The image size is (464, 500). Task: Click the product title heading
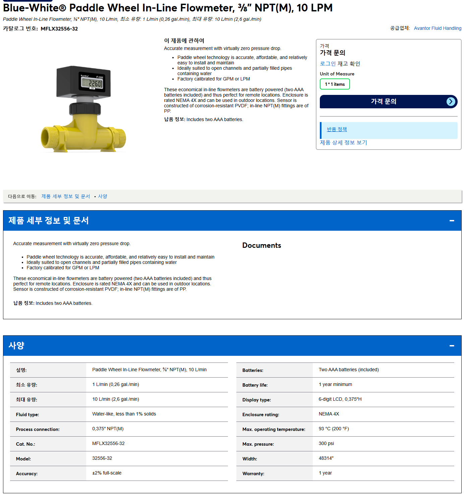click(168, 8)
